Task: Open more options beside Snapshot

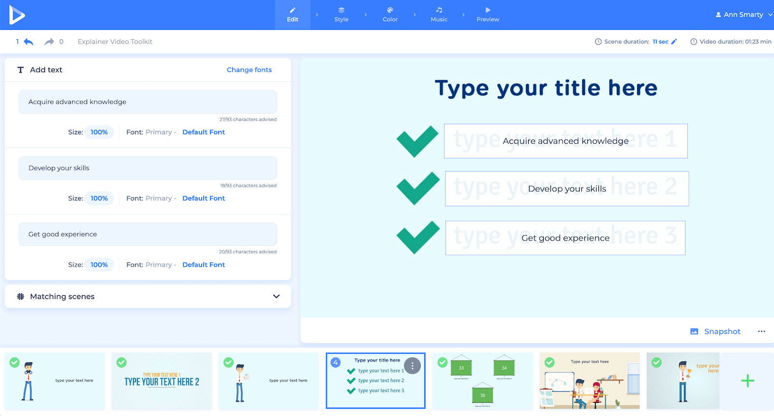Action: 761,331
